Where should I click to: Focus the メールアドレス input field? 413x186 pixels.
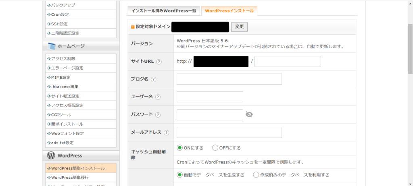(x=229, y=132)
